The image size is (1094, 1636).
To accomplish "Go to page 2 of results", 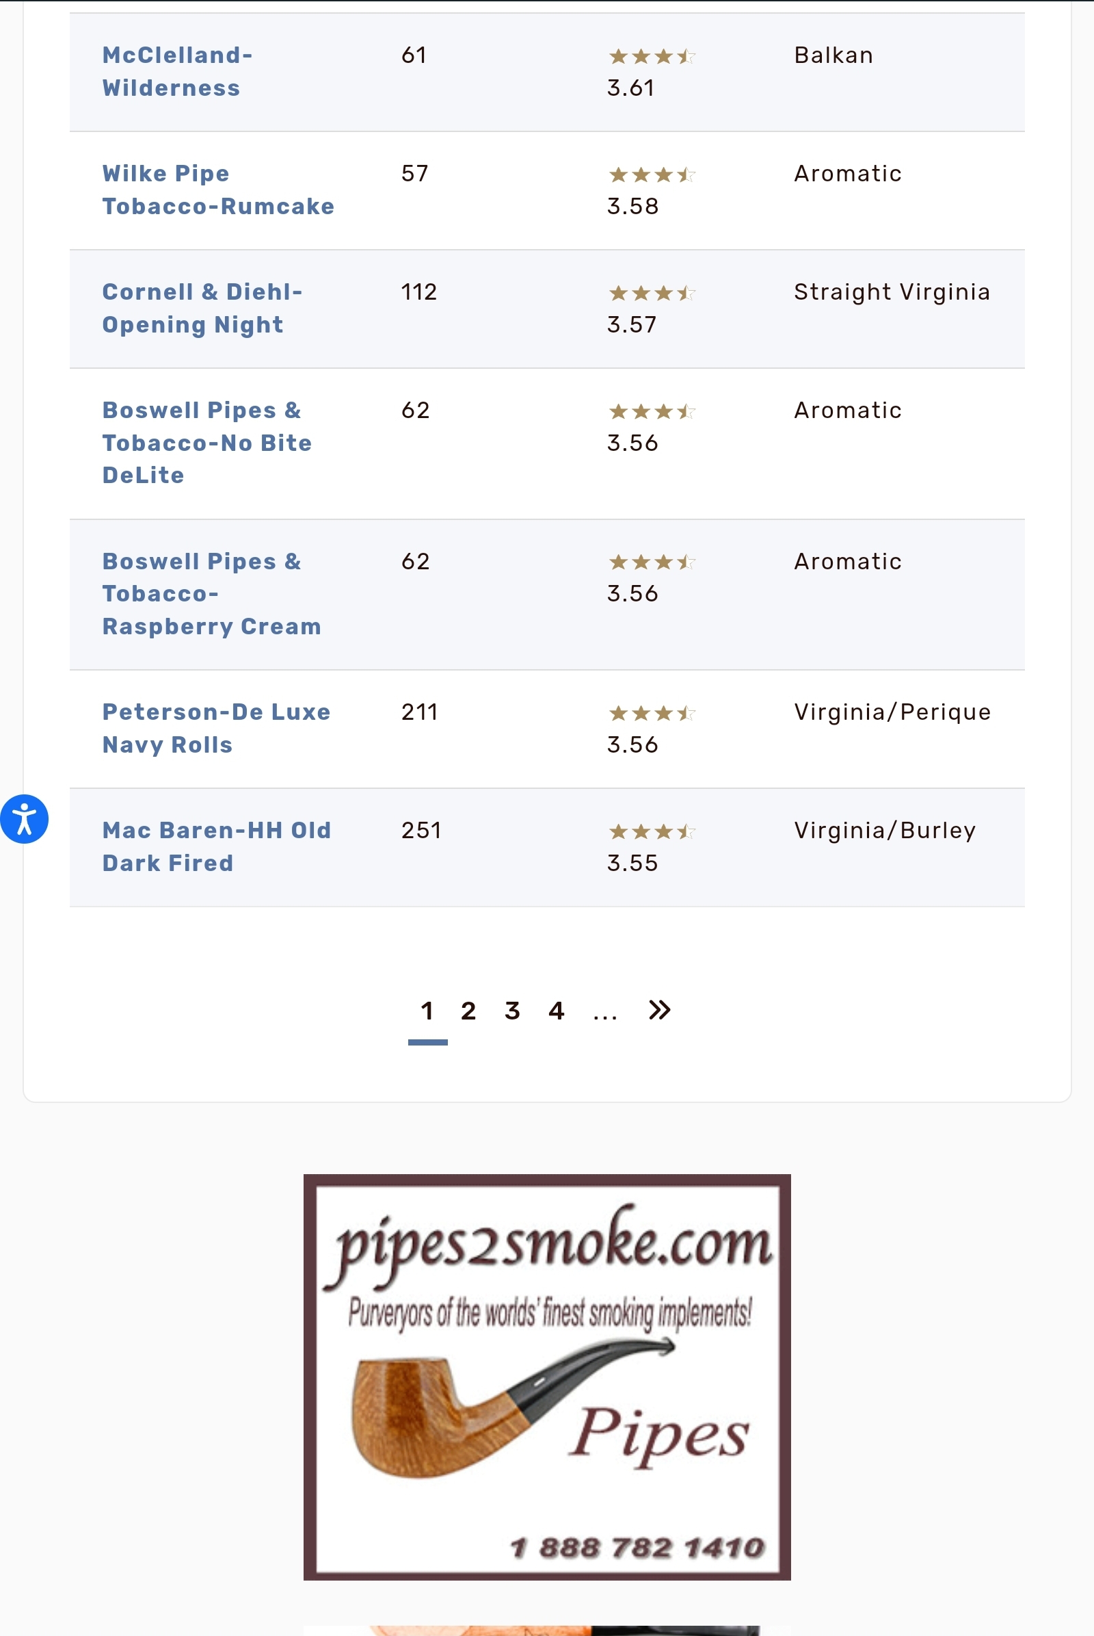I will coord(468,1011).
